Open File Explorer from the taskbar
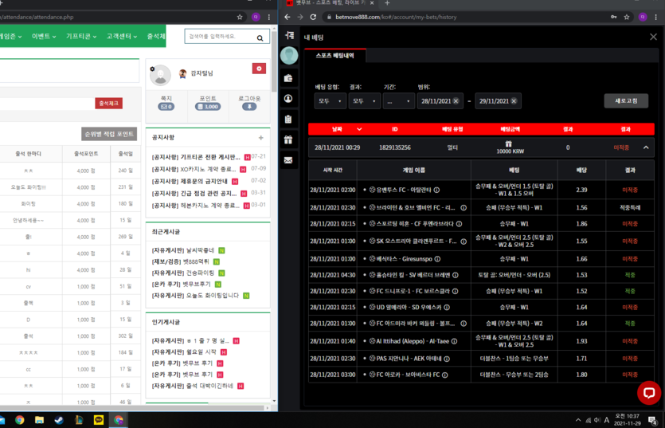This screenshot has width=665, height=428. point(40,420)
